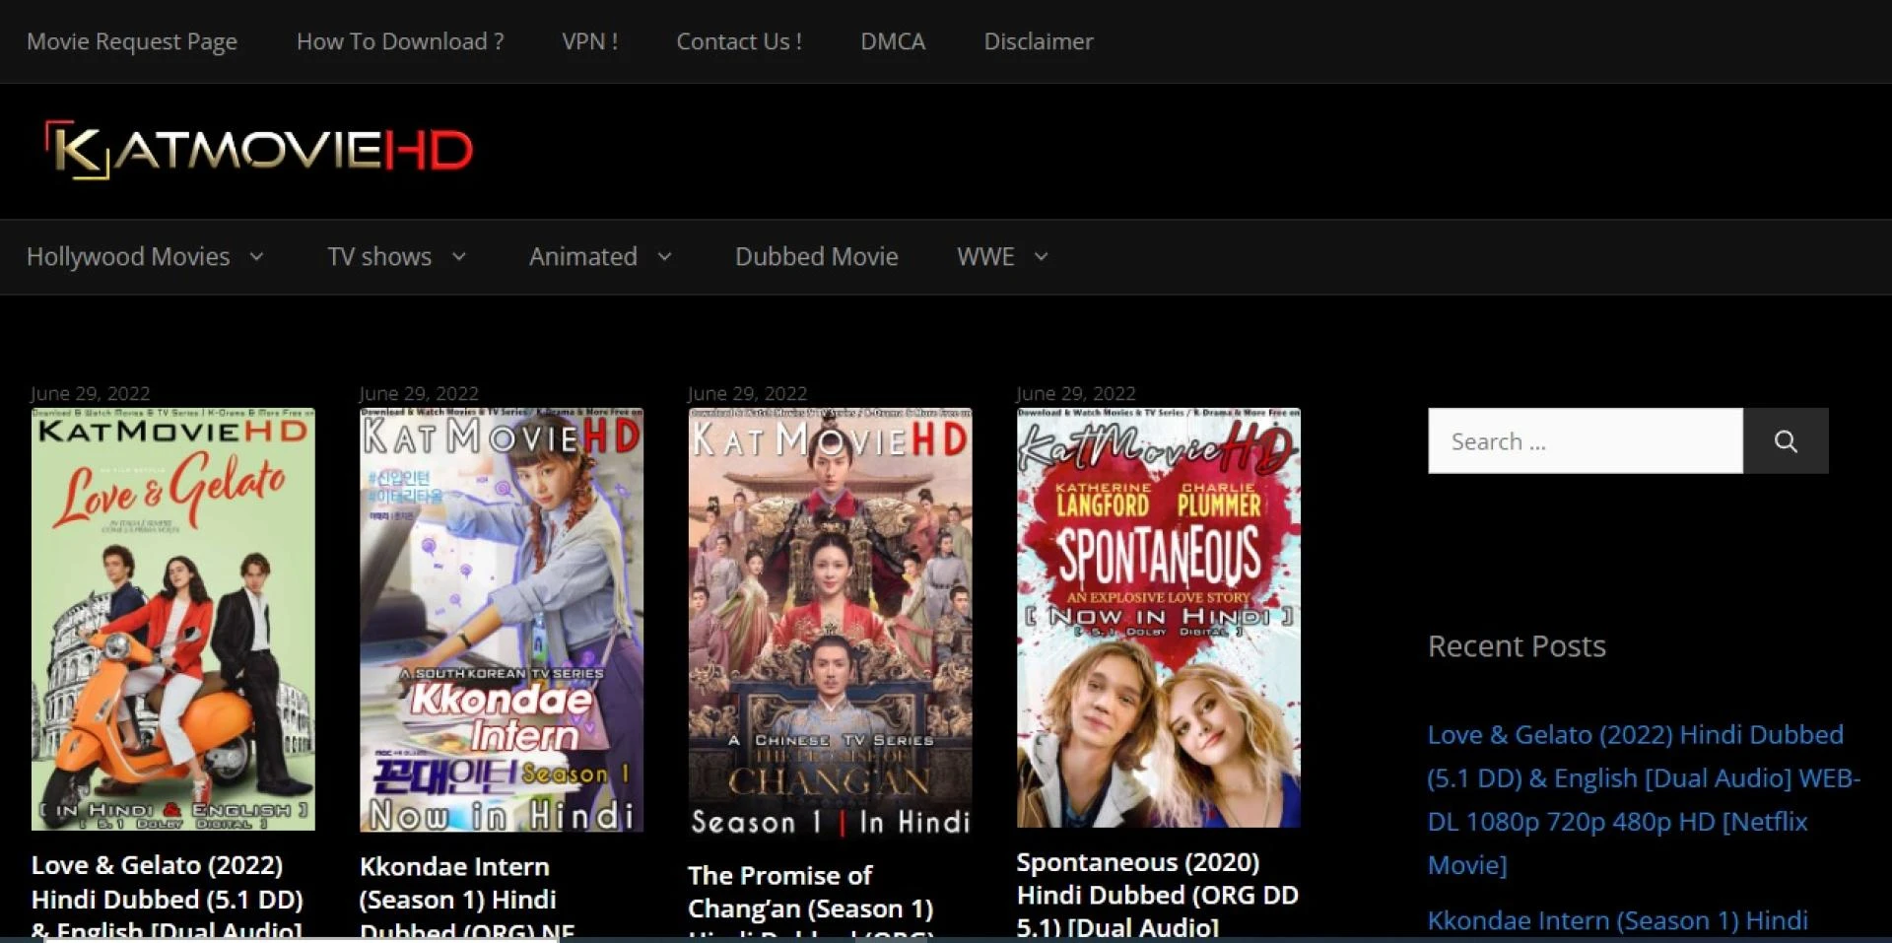Click the Contact Us! link
This screenshot has height=943, width=1892.
click(739, 41)
